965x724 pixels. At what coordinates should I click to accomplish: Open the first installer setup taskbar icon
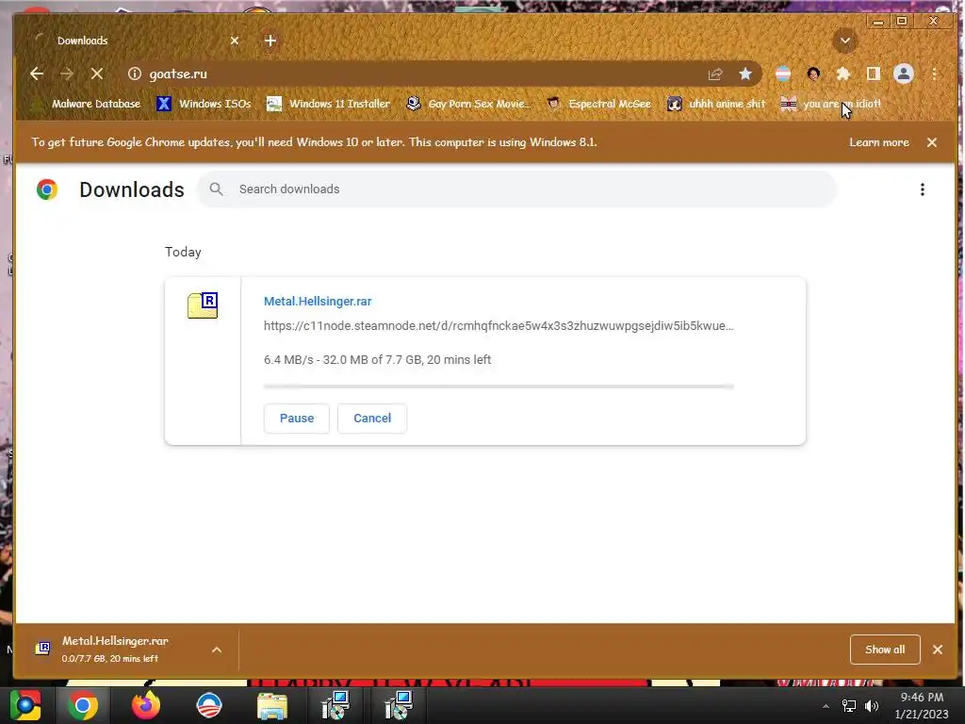click(x=335, y=705)
